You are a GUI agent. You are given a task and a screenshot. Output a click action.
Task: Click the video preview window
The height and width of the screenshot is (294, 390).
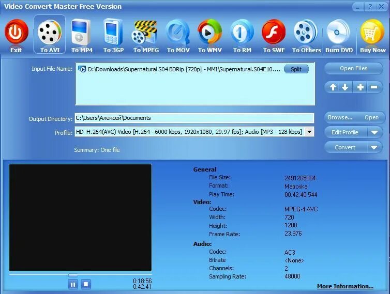coord(80,218)
